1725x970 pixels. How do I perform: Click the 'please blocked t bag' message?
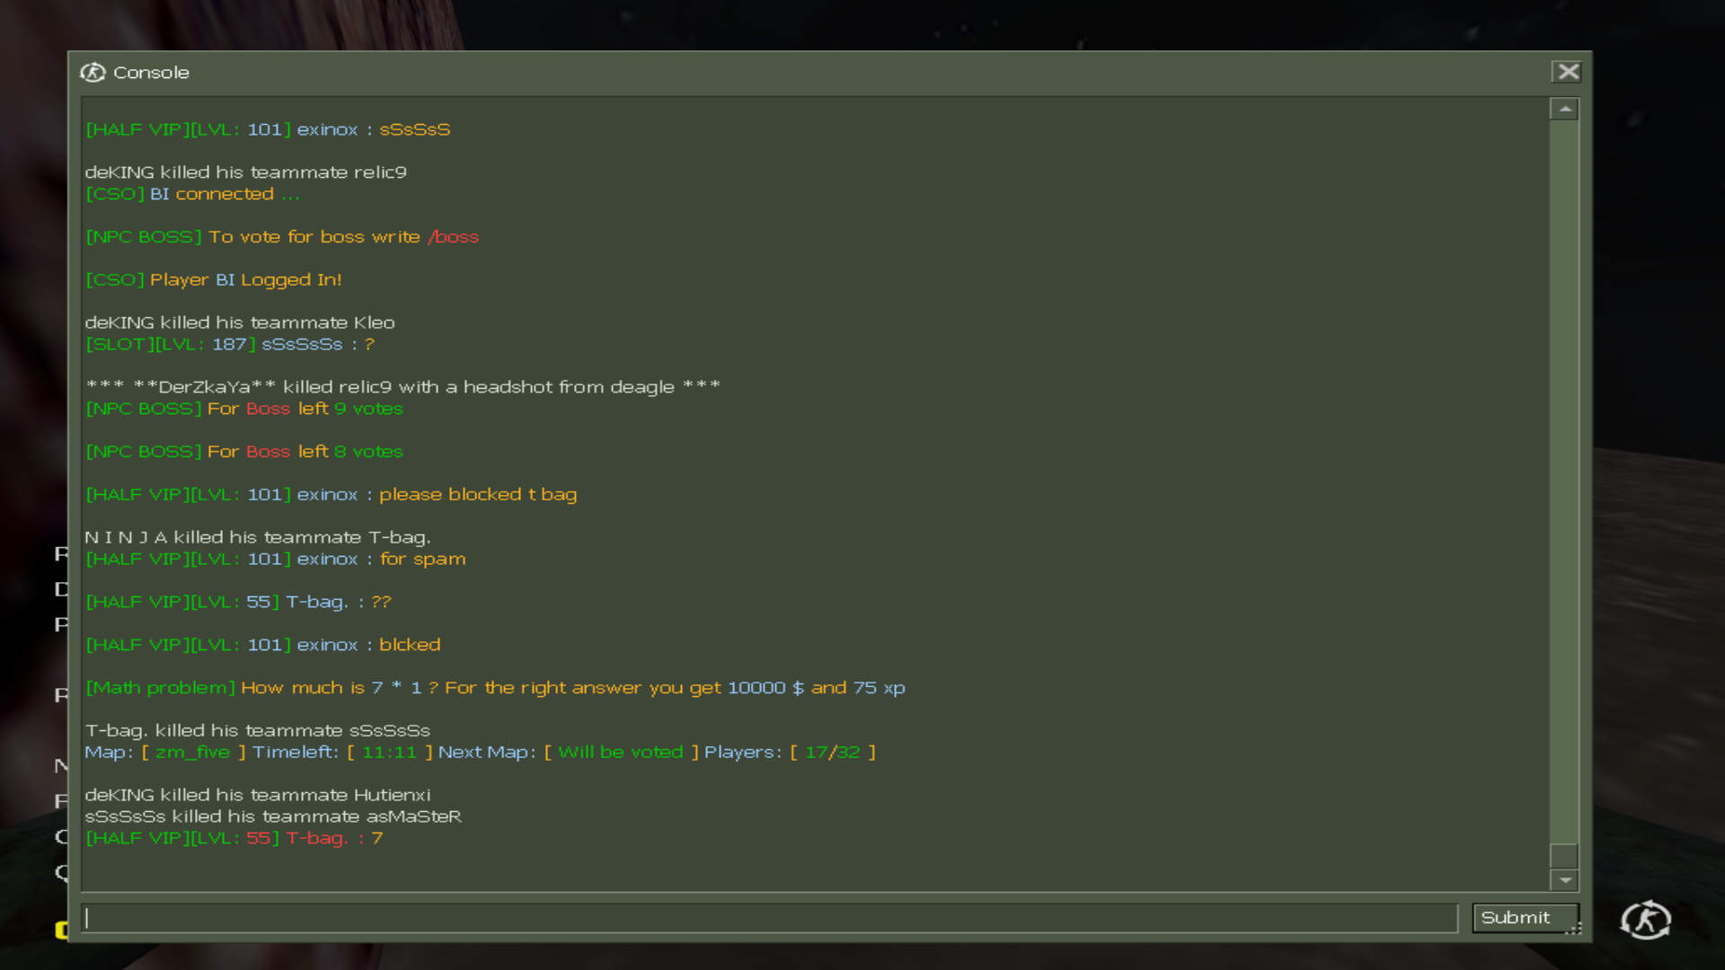pyautogui.click(x=477, y=495)
